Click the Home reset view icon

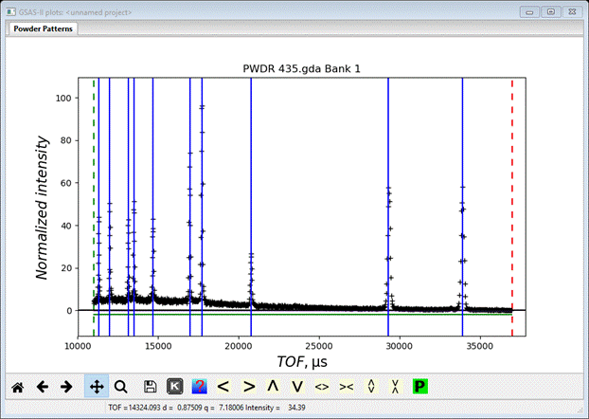(17, 387)
